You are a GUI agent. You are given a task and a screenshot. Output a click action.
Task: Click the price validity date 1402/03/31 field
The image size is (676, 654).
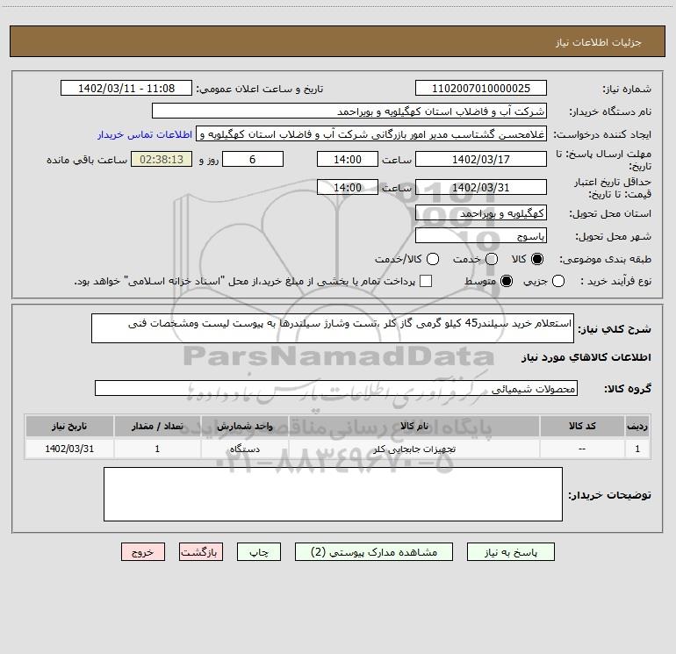(x=481, y=187)
